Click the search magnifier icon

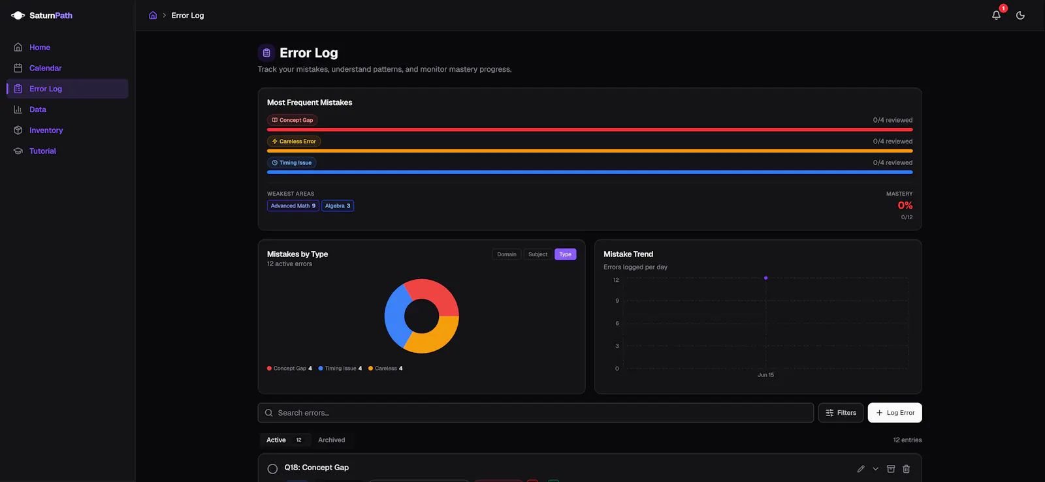click(x=269, y=413)
